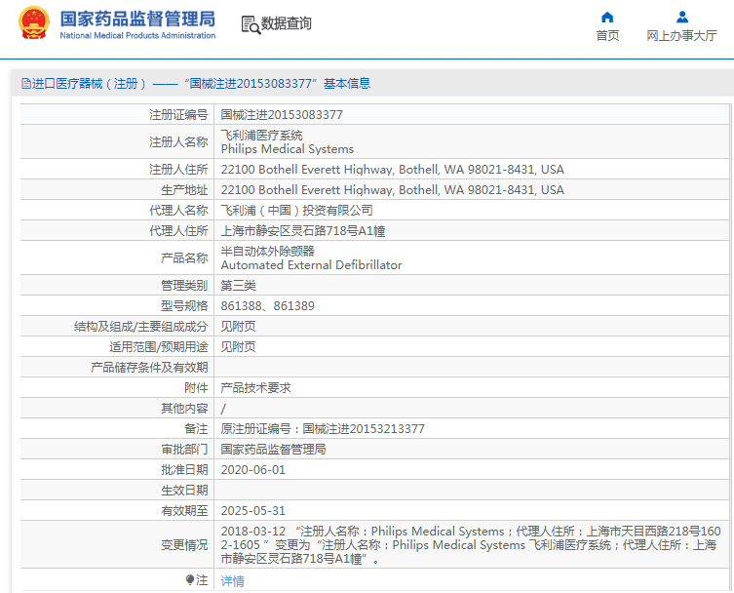Click the 数据查询 heading text

pyautogui.click(x=287, y=24)
